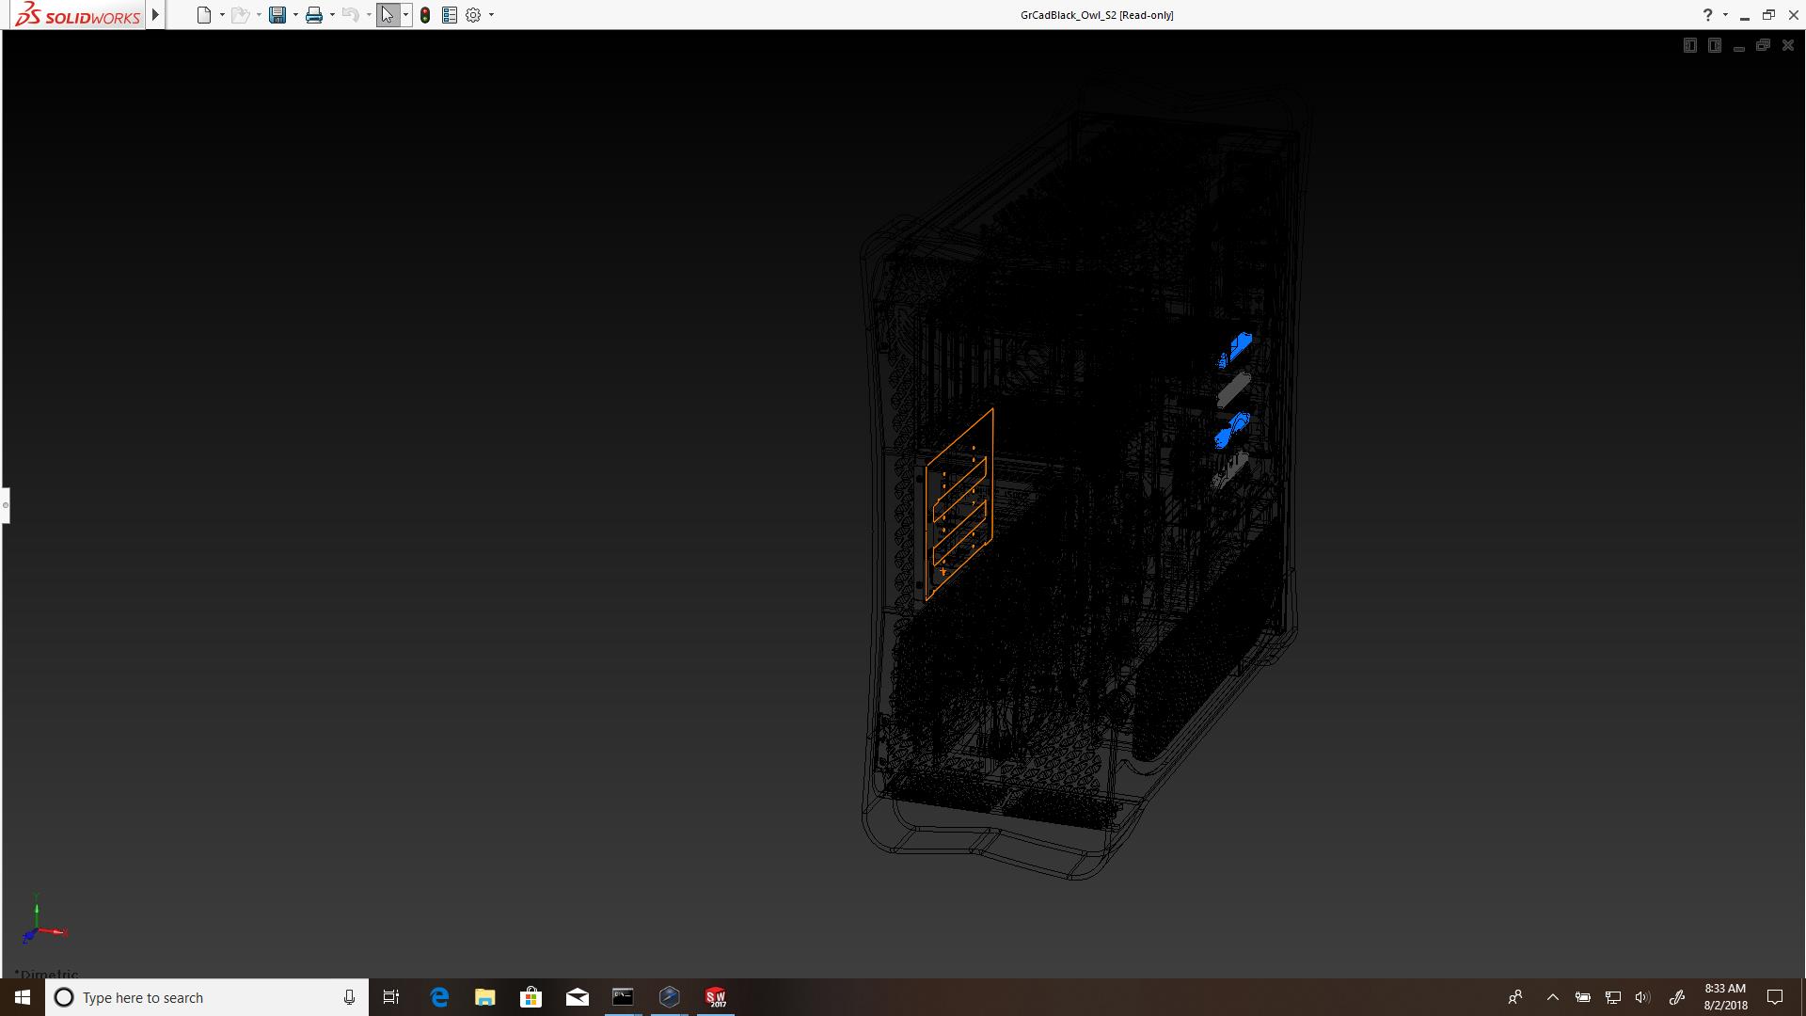Screen dimensions: 1806x1016
Task: Click the New document icon
Action: click(x=203, y=15)
